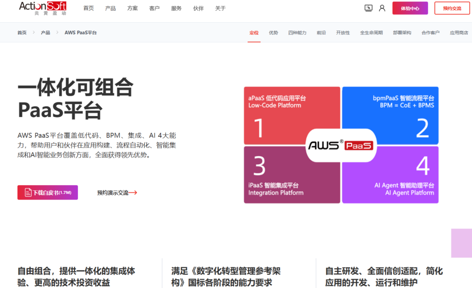Click the central AWS PaaS badge
This screenshot has width=472, height=288.
click(x=341, y=146)
